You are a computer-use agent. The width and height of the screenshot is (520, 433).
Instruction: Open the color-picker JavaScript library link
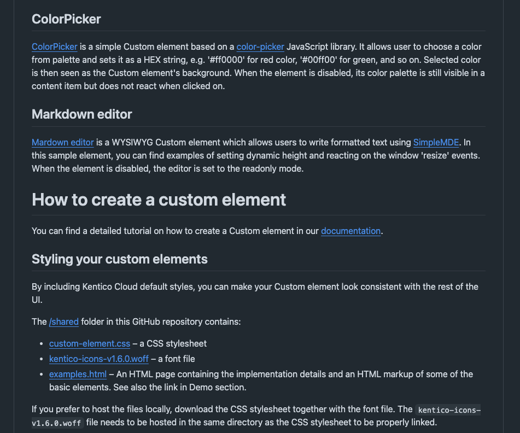click(260, 47)
